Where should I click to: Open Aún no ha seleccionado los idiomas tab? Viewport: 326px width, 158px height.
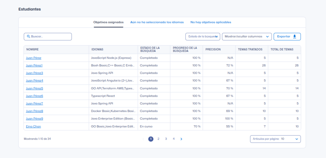point(157,22)
